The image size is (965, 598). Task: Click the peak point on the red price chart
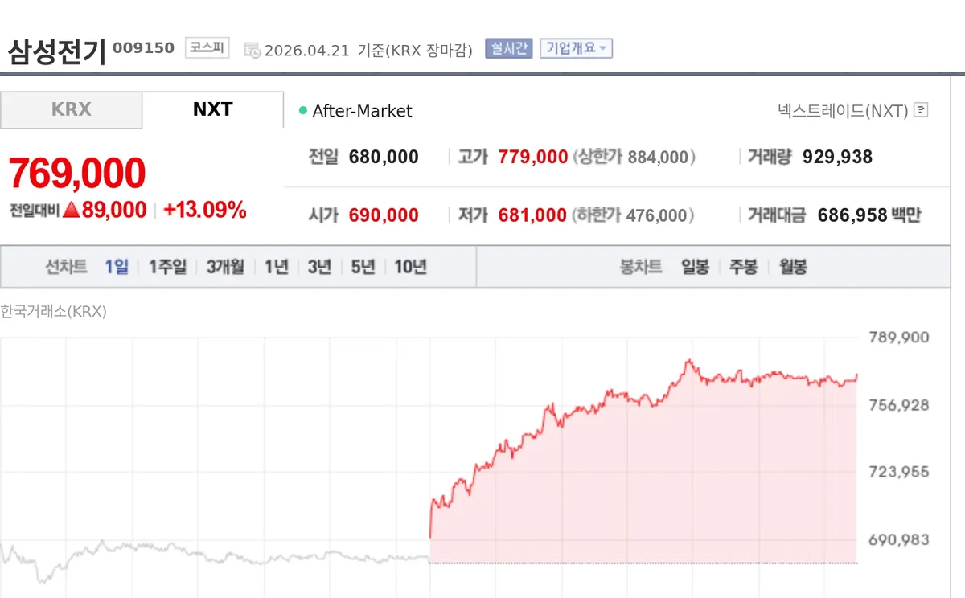pyautogui.click(x=688, y=361)
